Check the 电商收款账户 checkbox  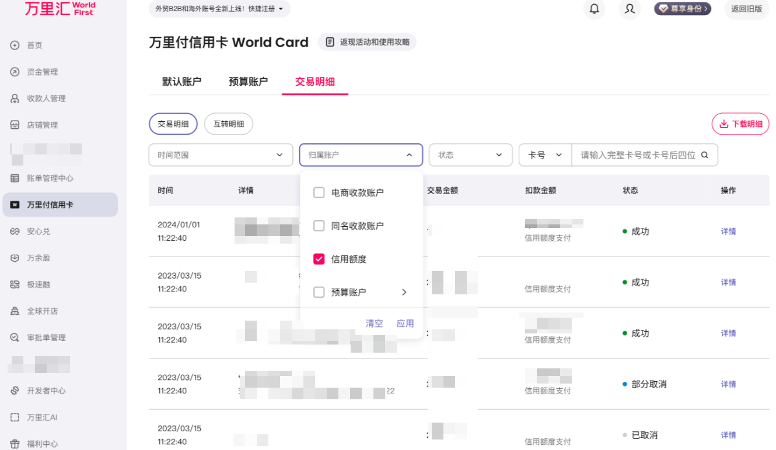coord(319,192)
